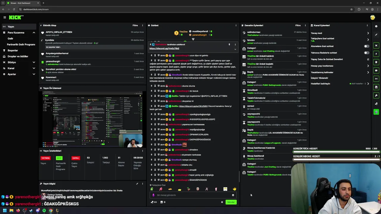Edit stream info with pencil icon
The image size is (381, 214).
(137, 184)
